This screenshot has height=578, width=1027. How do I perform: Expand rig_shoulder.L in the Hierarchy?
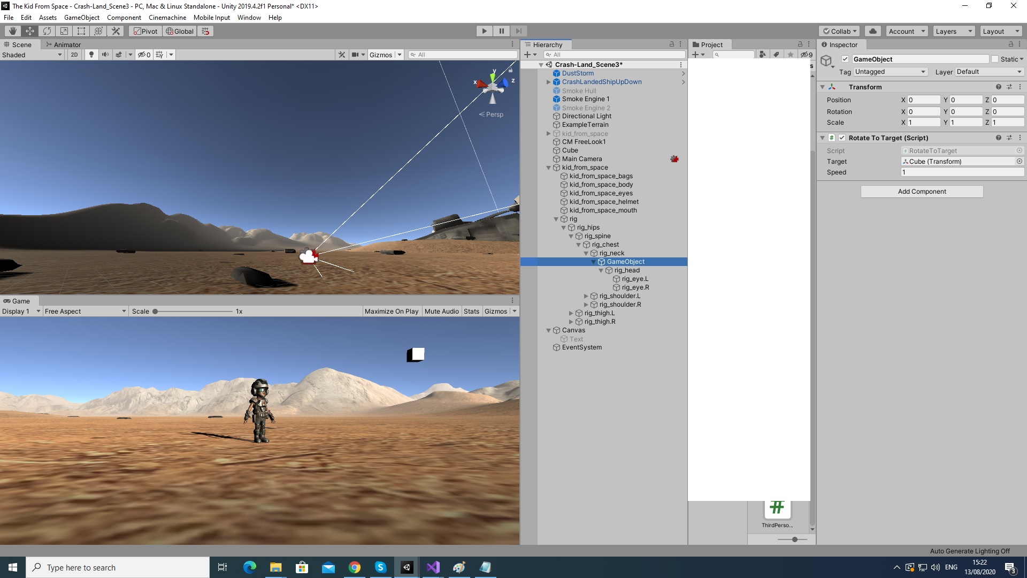click(586, 296)
